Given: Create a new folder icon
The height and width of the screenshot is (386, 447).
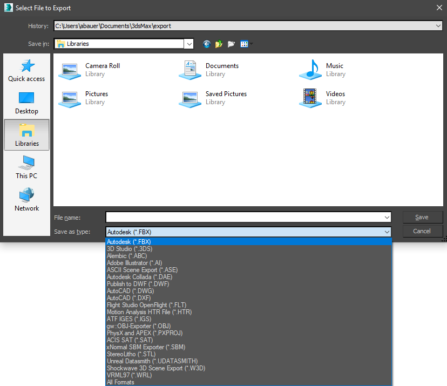Looking at the screenshot, I should tap(231, 44).
